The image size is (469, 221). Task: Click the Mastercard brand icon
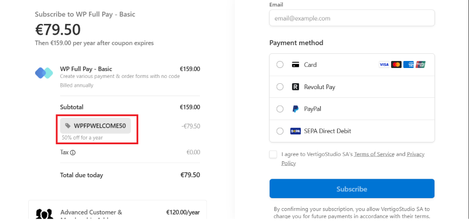tap(396, 64)
